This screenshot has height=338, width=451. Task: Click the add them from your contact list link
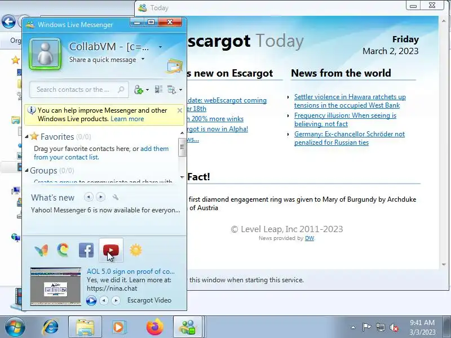101,153
